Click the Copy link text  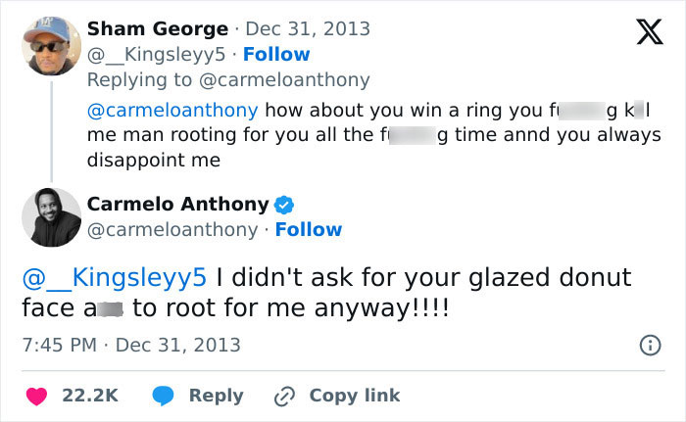click(x=355, y=395)
